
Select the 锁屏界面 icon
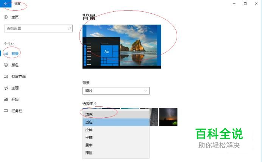pos(6,76)
